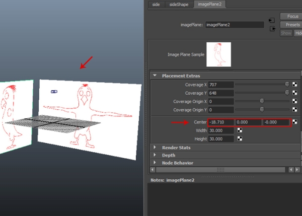Screen dimensions: 302x216
Task: Click the Coverage Origin Y field
Action: pos(221,110)
